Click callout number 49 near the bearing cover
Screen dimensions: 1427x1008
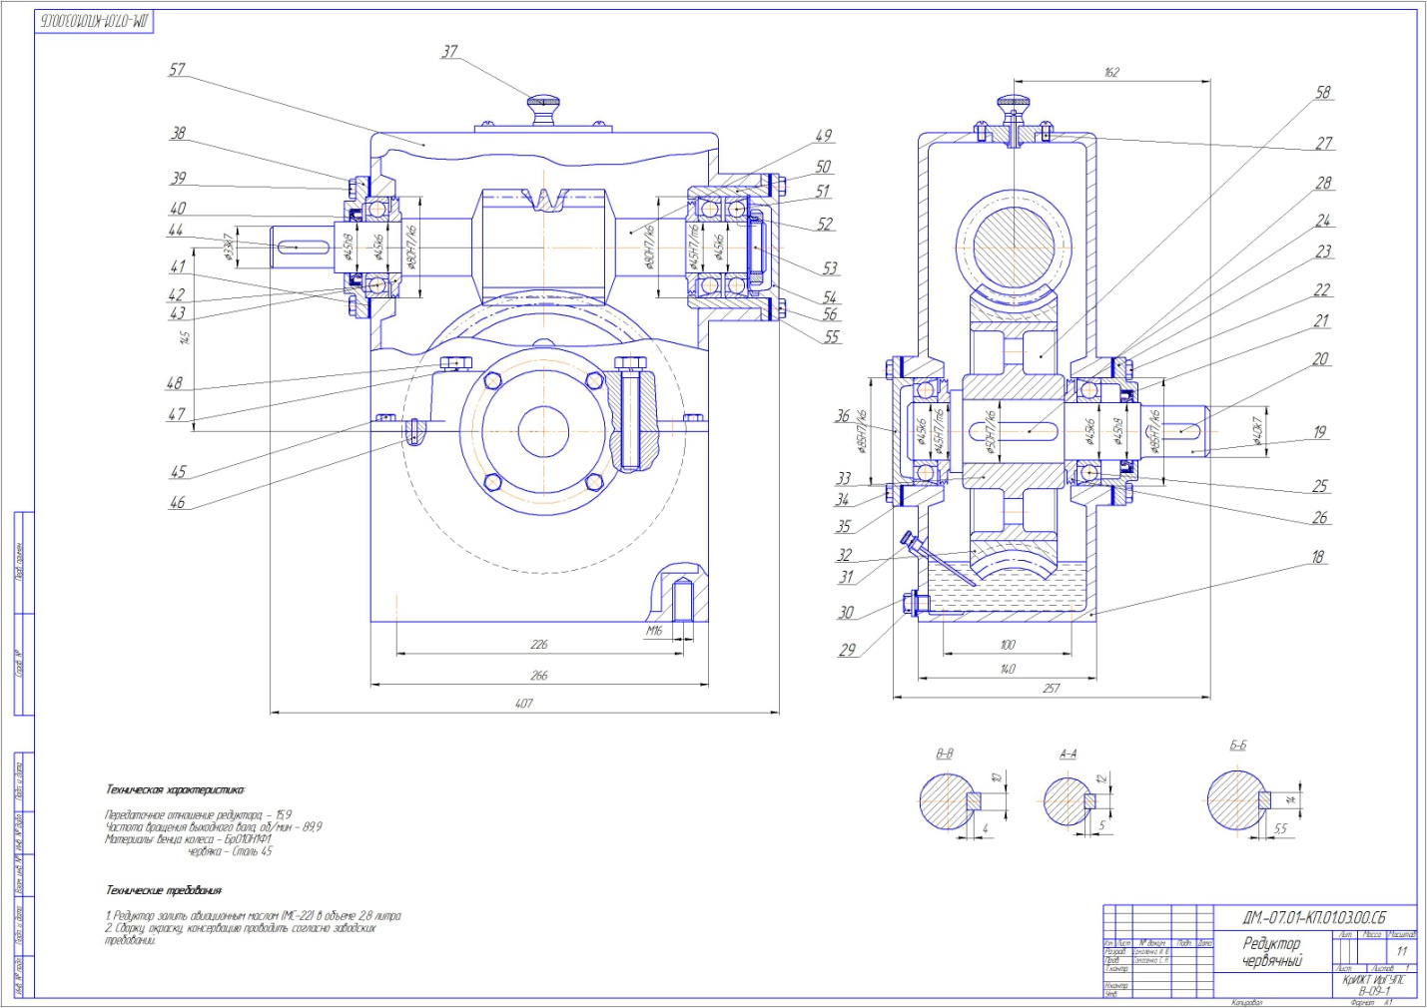click(823, 136)
